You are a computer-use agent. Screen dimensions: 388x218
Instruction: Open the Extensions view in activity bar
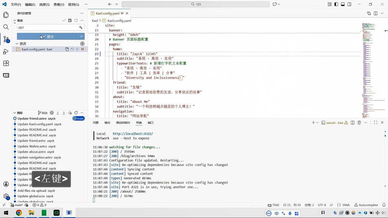6,63
